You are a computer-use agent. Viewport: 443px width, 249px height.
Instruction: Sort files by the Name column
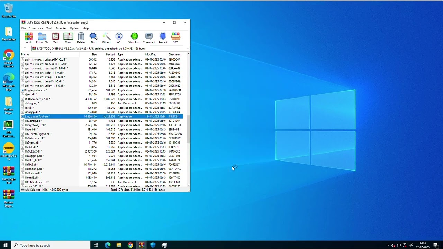tap(49, 54)
